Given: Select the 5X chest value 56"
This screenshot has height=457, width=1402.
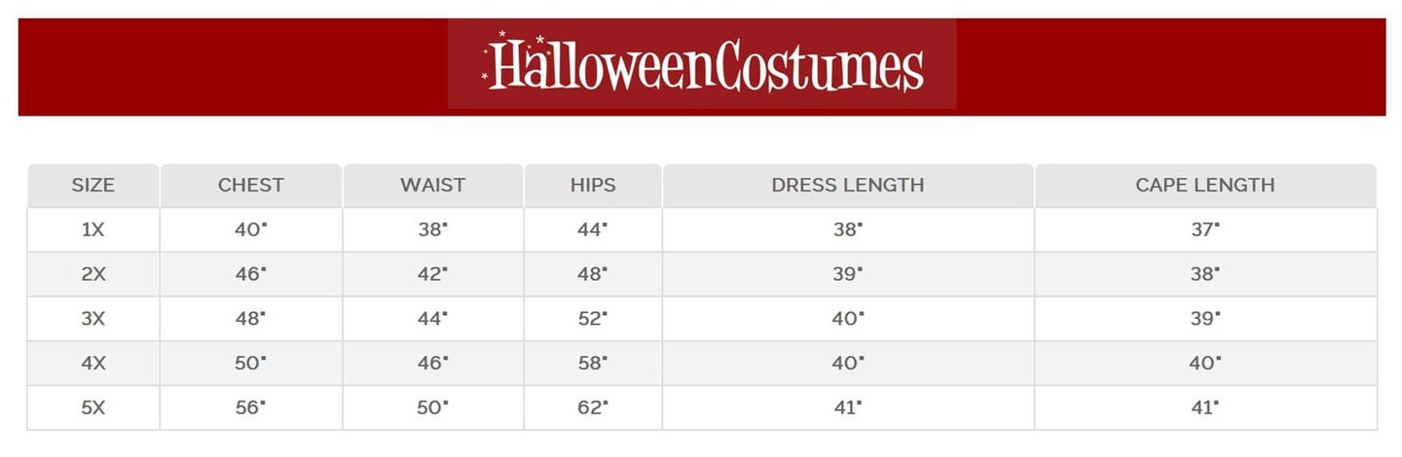Looking at the screenshot, I should [250, 408].
